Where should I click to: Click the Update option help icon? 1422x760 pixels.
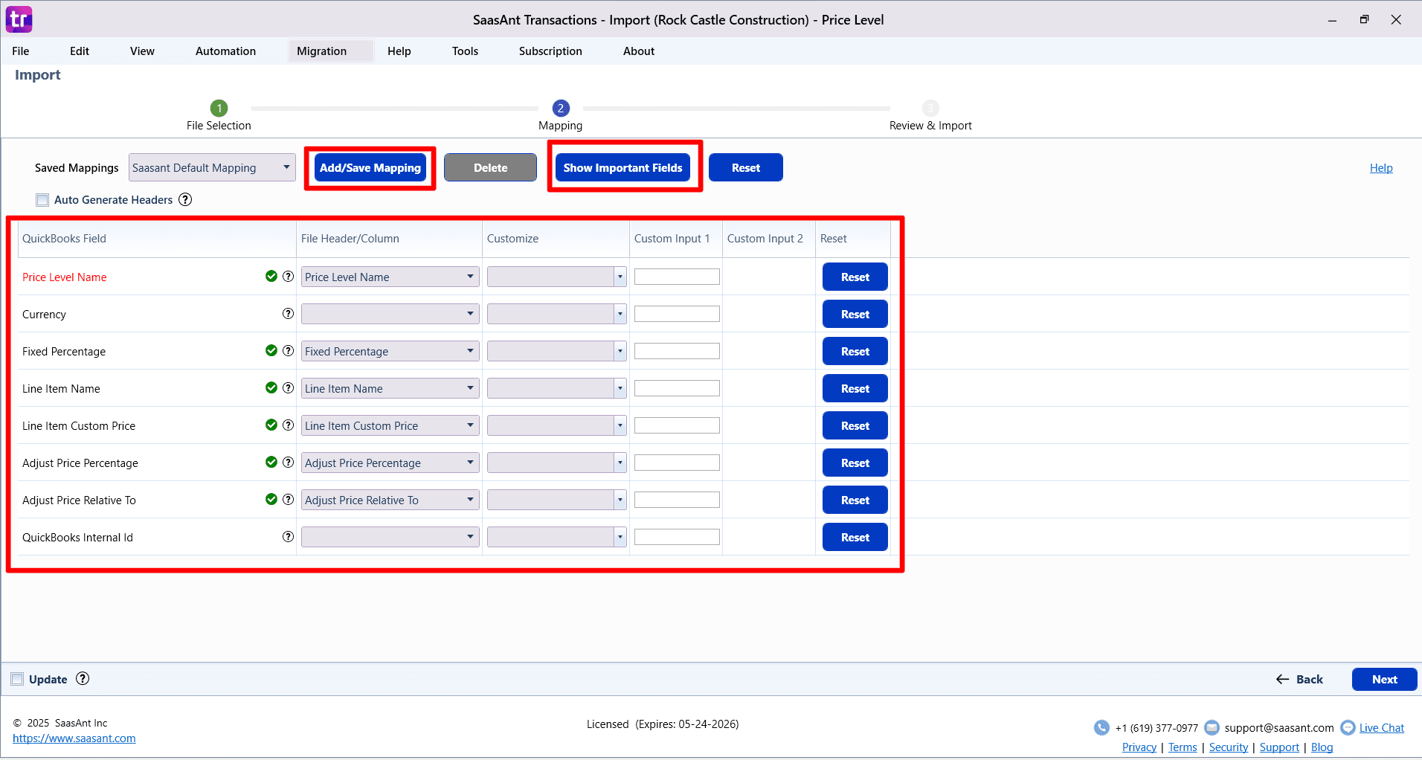click(83, 678)
